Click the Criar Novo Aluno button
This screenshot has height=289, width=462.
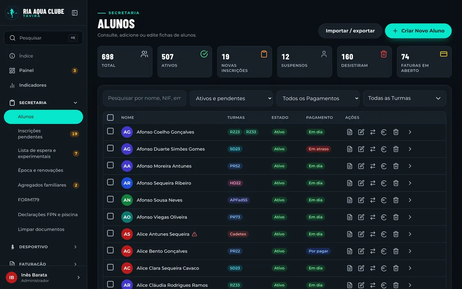(418, 31)
